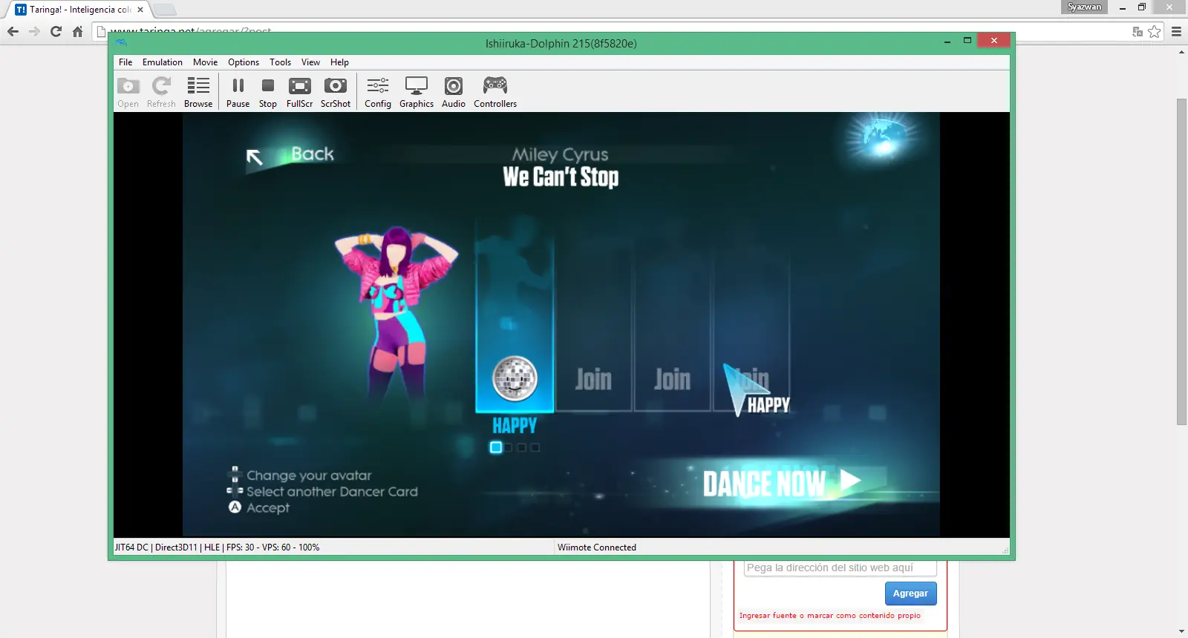
Task: Open the Audio settings icon
Action: (x=454, y=93)
